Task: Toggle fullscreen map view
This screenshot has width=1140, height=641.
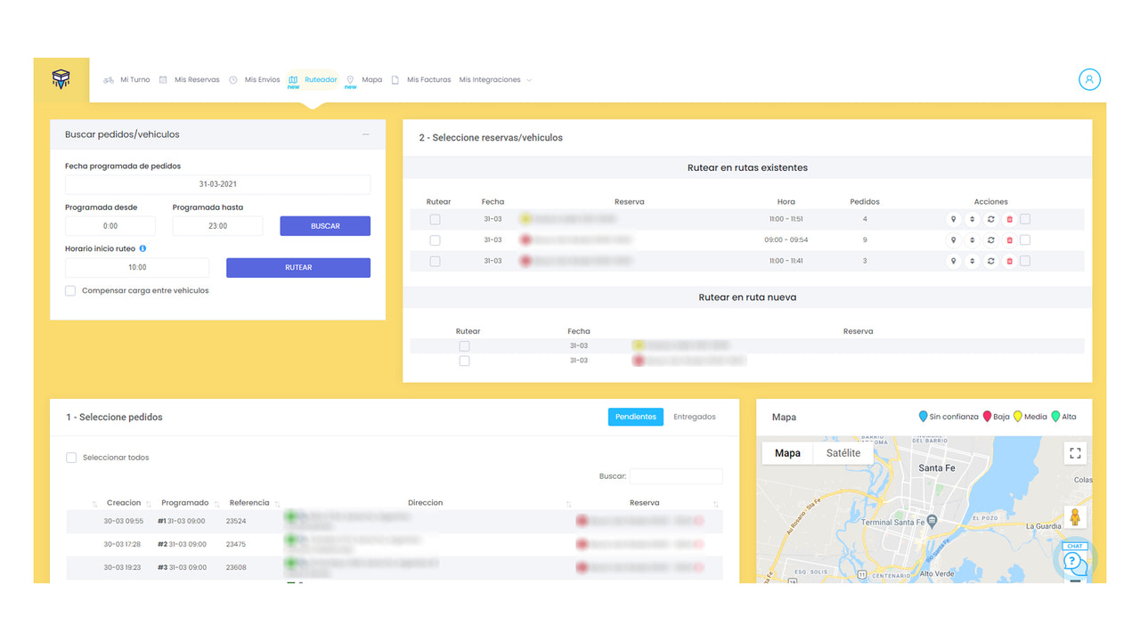Action: pyautogui.click(x=1075, y=453)
